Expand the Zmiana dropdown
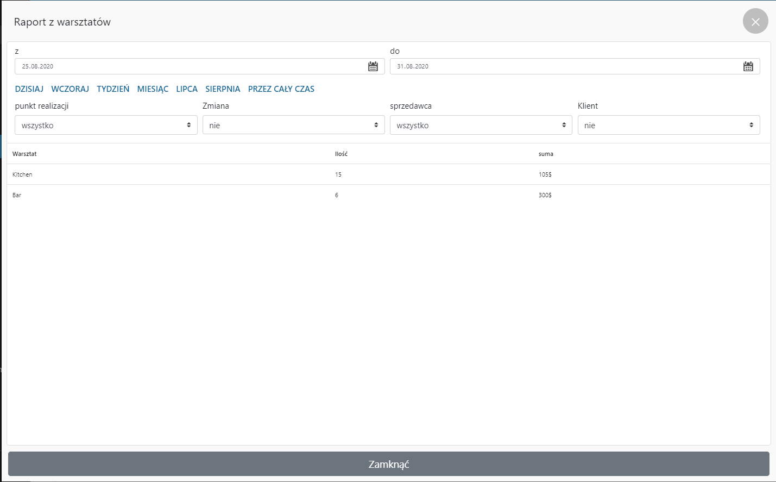This screenshot has width=776, height=482. pyautogui.click(x=293, y=125)
